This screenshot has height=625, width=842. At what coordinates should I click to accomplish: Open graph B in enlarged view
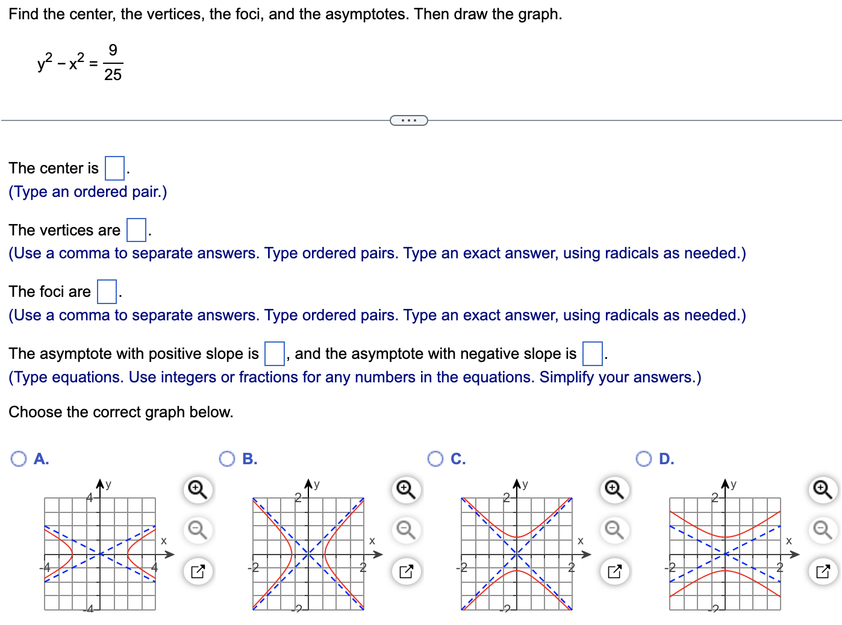405,571
